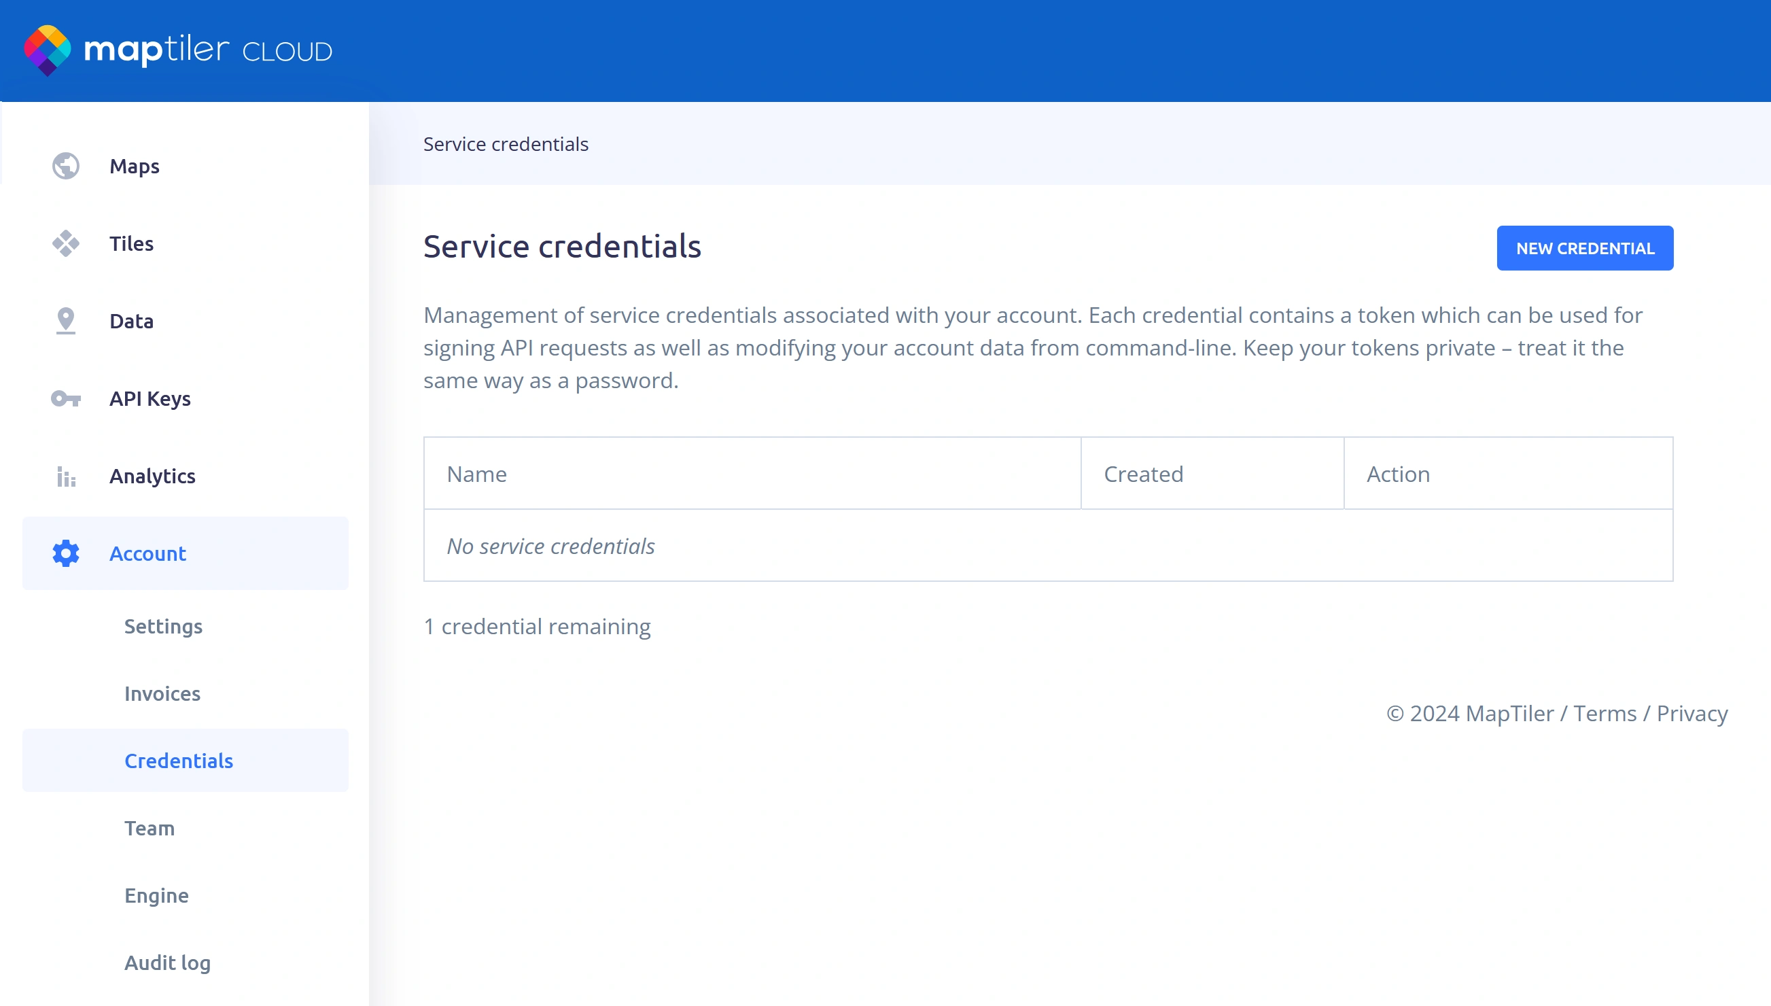This screenshot has height=1006, width=1771.
Task: Open the Invoices page
Action: click(162, 693)
